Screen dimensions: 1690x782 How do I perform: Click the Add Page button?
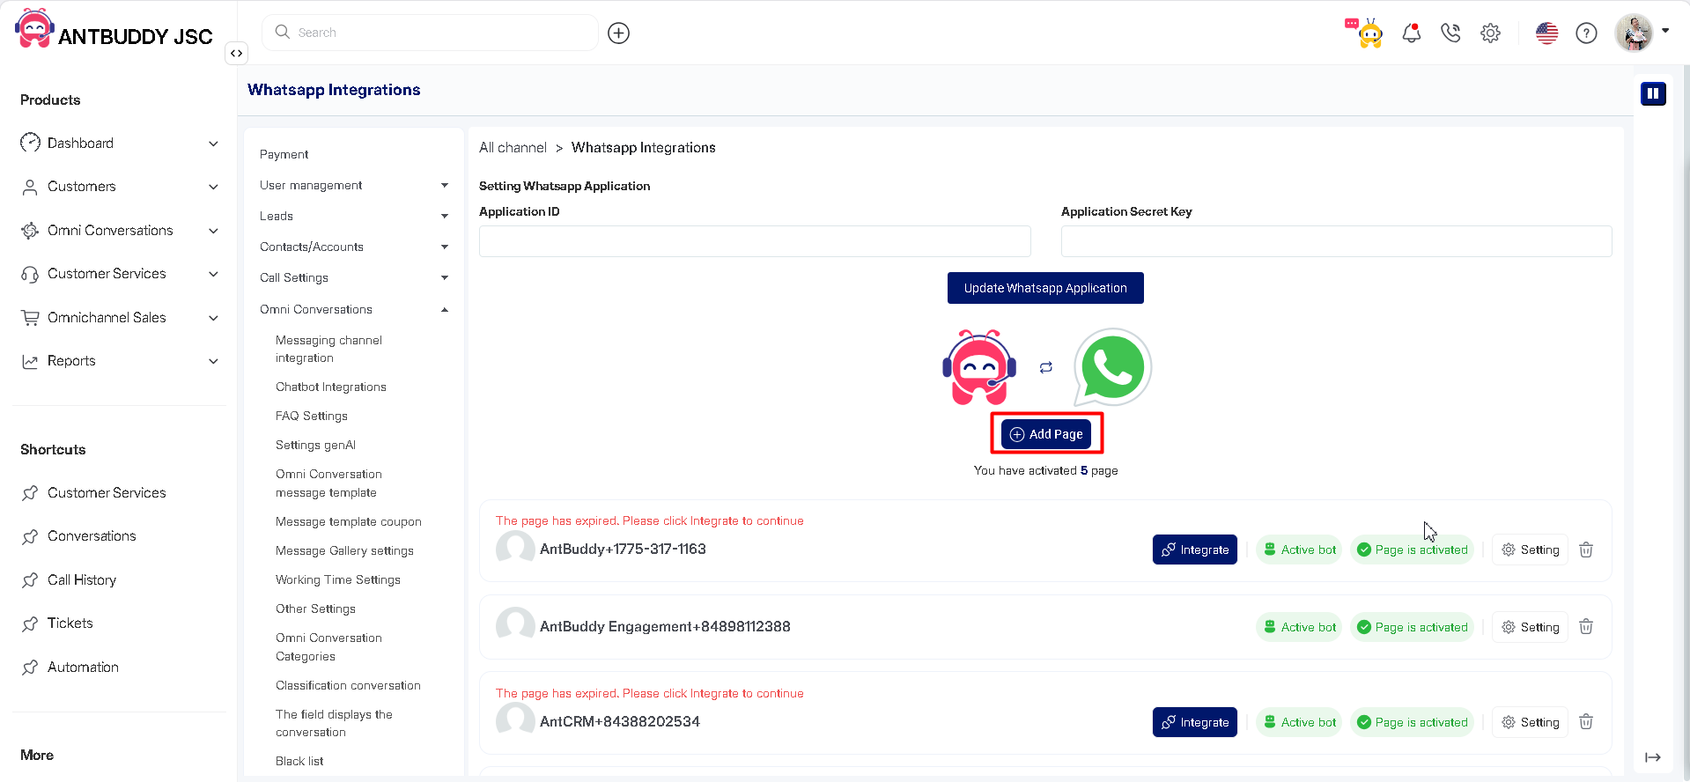1046,434
